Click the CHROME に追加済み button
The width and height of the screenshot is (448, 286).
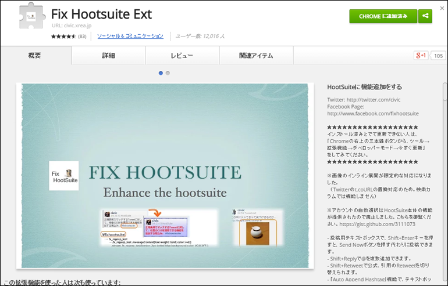(383, 16)
